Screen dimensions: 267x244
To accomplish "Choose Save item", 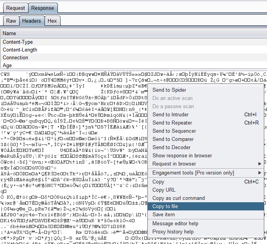I will [x=206, y=215].
